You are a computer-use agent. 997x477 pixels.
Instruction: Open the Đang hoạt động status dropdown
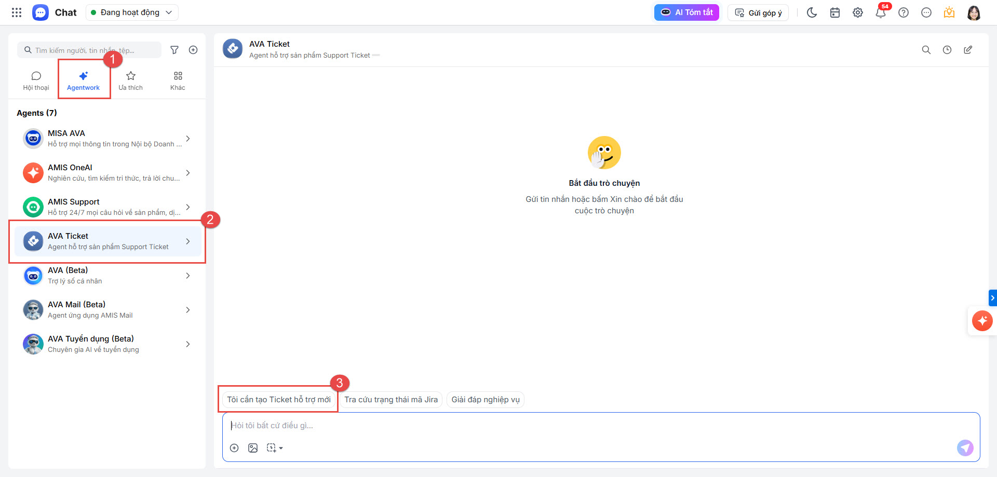132,12
